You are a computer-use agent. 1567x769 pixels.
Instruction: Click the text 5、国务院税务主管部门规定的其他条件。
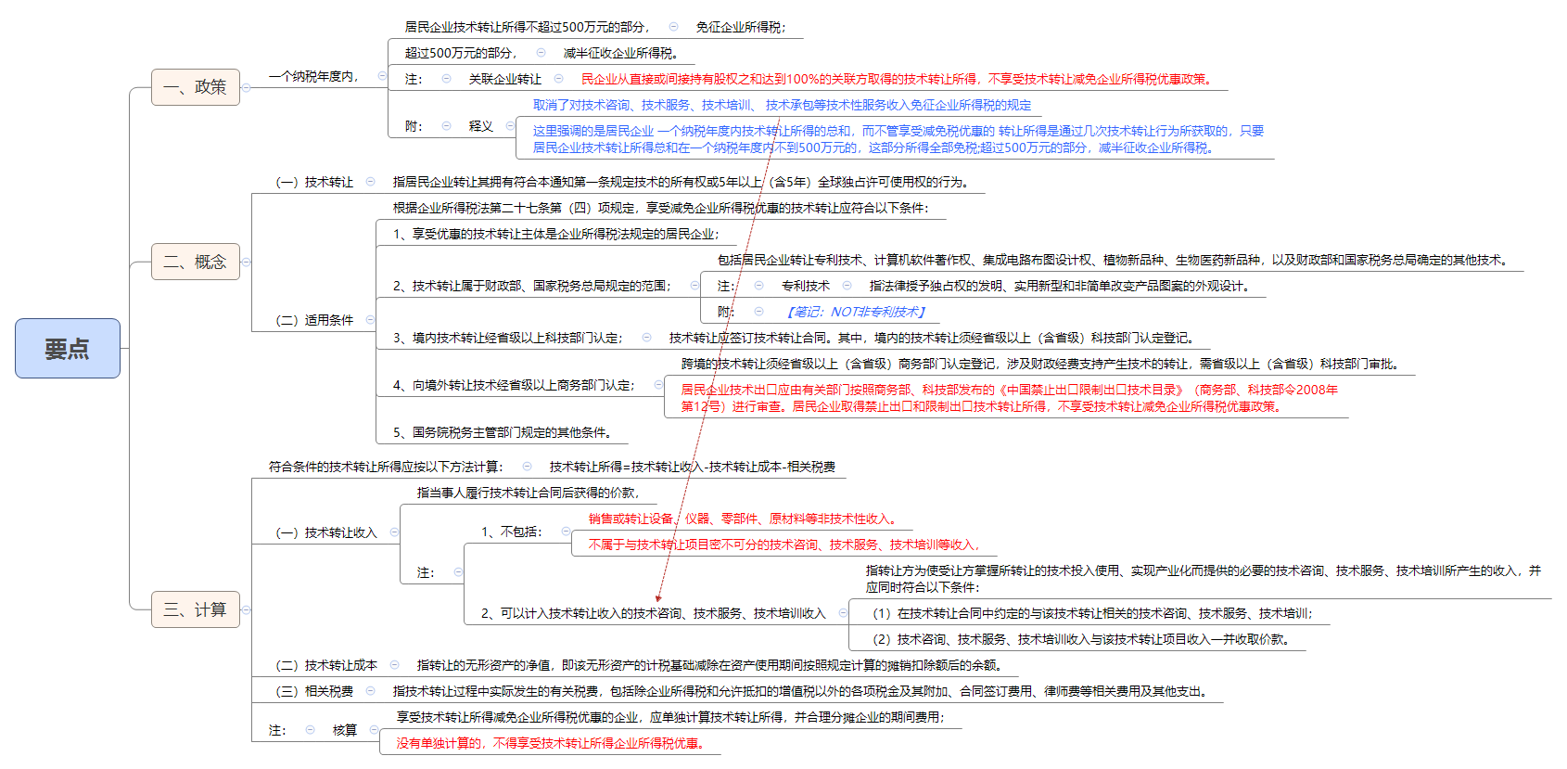click(x=503, y=432)
